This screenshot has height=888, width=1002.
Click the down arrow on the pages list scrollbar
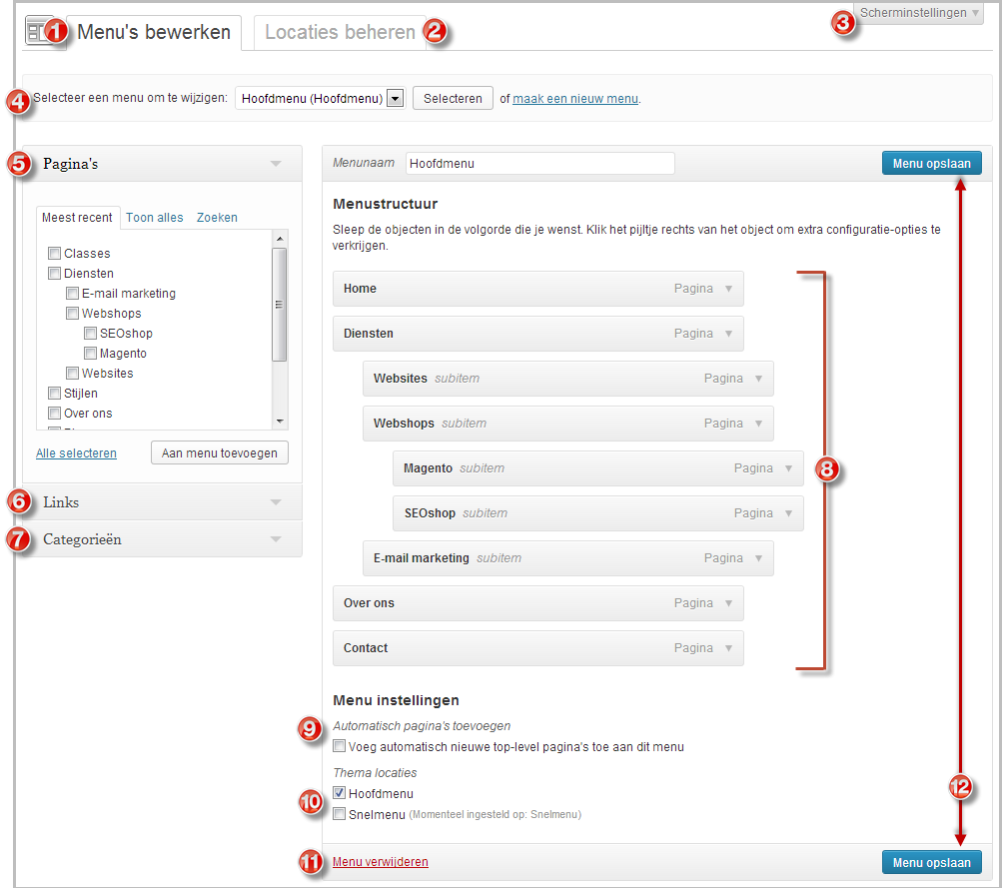click(x=281, y=421)
